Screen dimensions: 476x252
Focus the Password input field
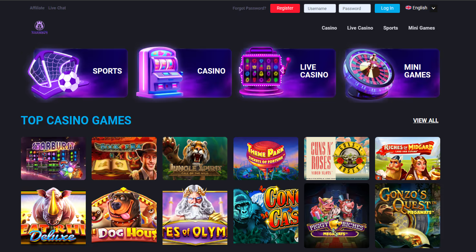[x=355, y=8]
